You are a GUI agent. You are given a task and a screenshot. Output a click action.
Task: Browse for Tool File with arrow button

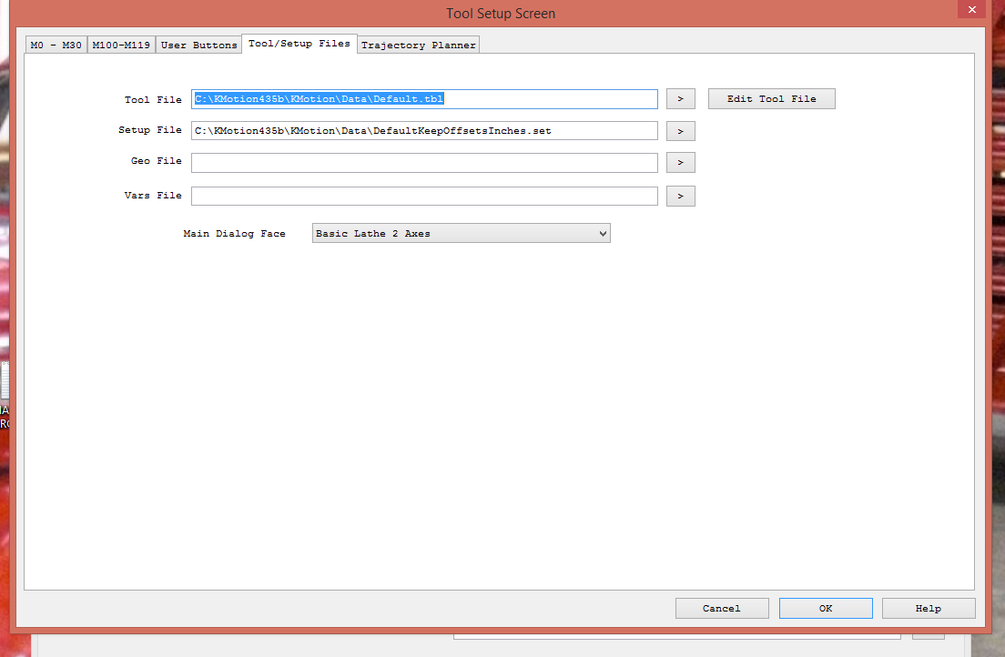[680, 99]
